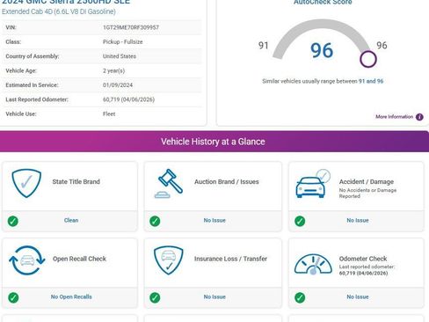Click the 'Vehicle Use:' label
The height and width of the screenshot is (322, 429).
[x=21, y=113]
